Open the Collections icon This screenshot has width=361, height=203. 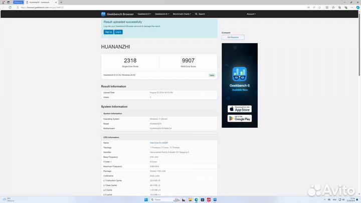pyautogui.click(x=339, y=8)
